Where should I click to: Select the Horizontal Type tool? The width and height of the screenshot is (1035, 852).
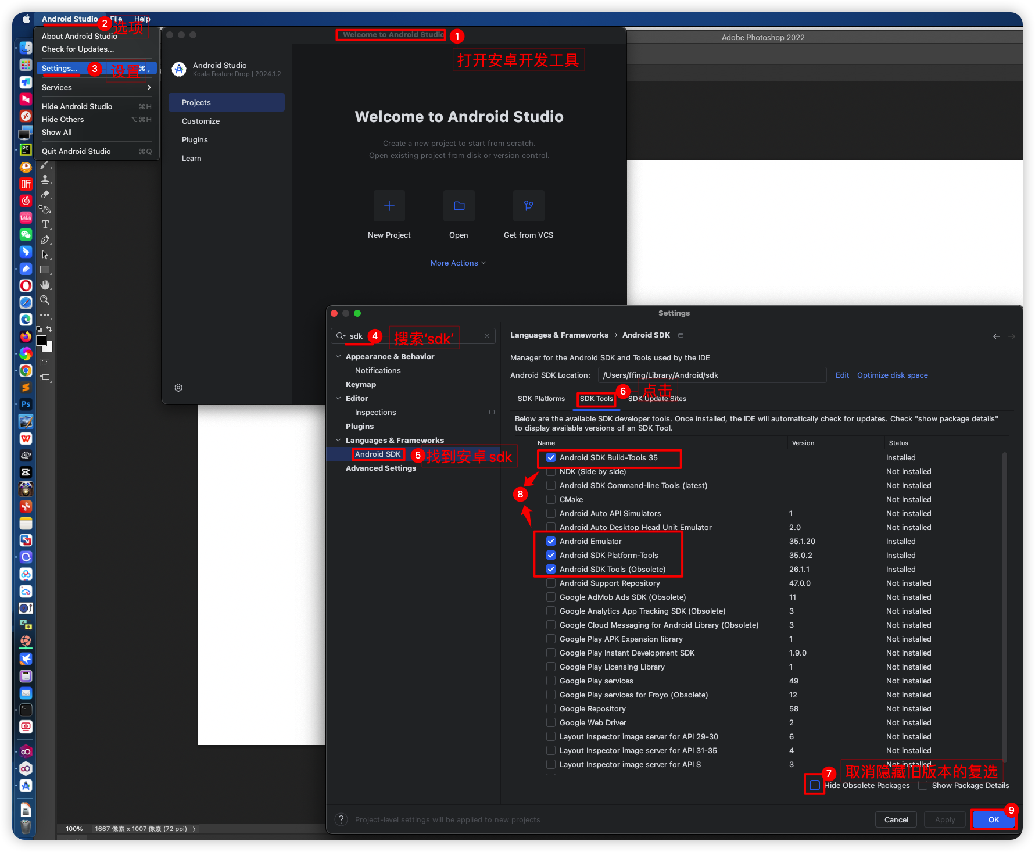45,225
